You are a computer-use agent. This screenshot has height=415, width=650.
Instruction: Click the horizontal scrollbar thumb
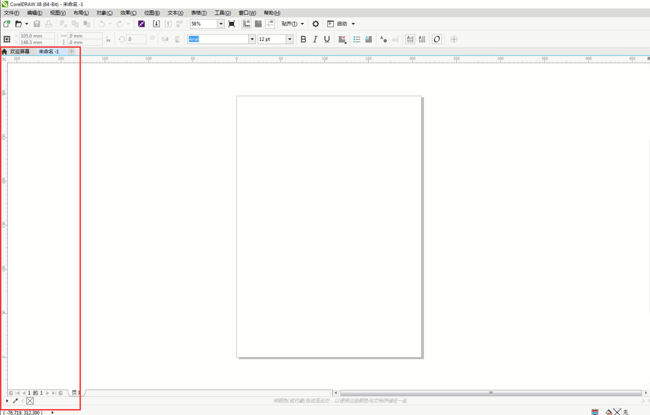point(490,393)
